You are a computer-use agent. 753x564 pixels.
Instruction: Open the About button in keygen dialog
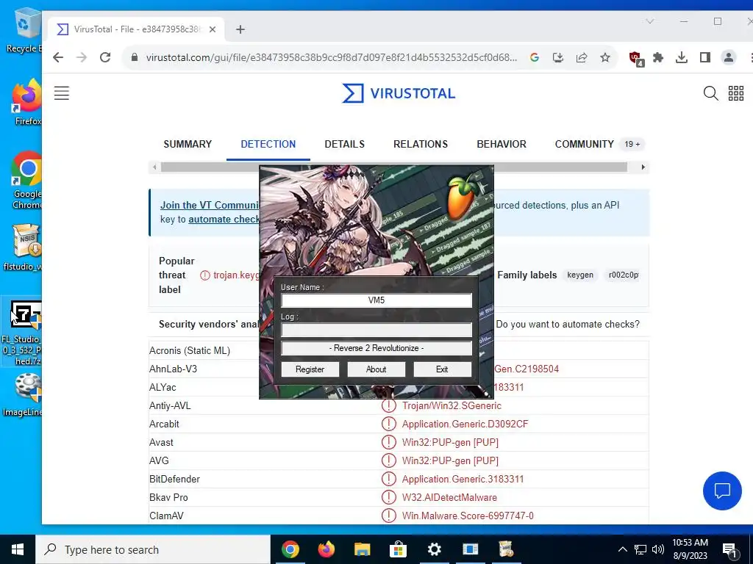pyautogui.click(x=376, y=369)
